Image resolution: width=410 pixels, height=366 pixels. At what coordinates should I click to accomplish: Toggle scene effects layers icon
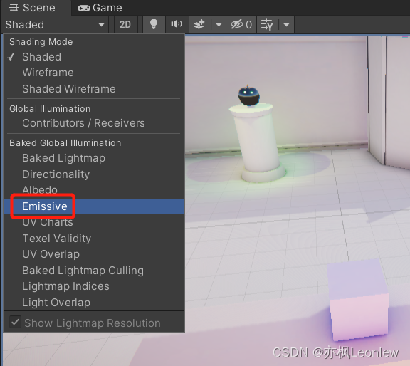[199, 25]
